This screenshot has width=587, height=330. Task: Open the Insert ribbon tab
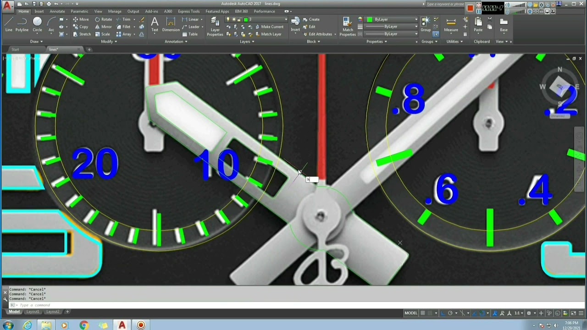coord(39,11)
